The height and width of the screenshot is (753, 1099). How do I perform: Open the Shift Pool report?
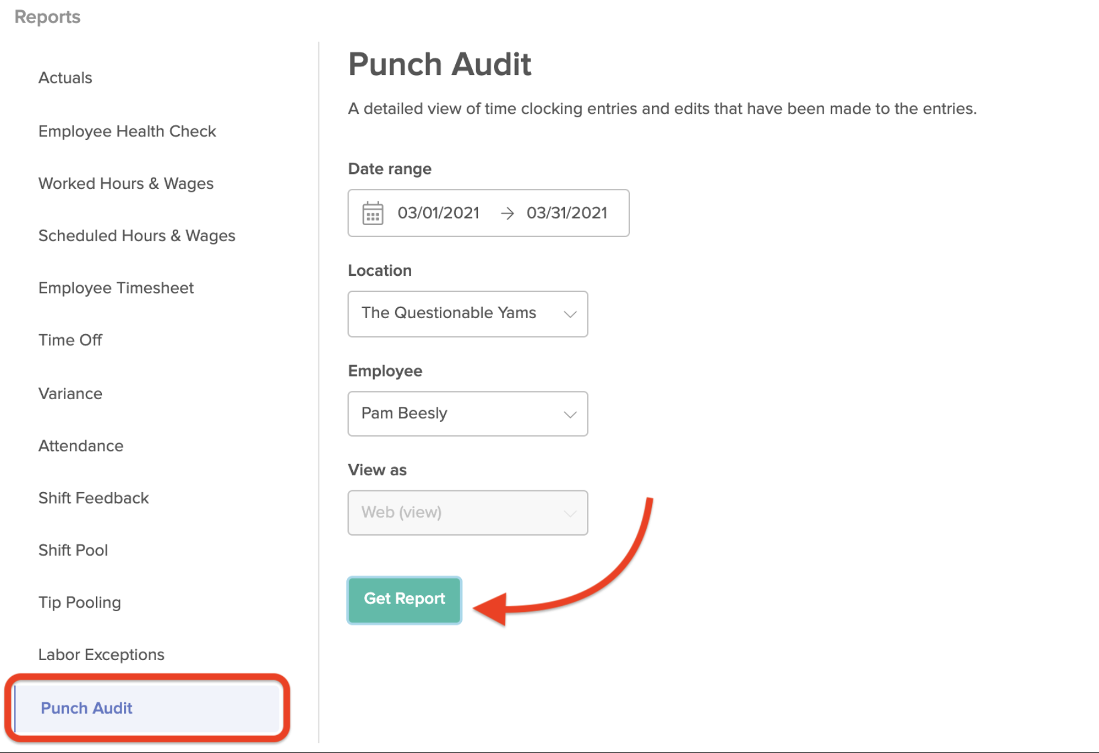[x=73, y=550]
